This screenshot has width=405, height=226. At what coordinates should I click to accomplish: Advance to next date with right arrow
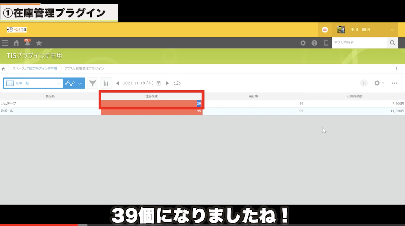[167, 83]
